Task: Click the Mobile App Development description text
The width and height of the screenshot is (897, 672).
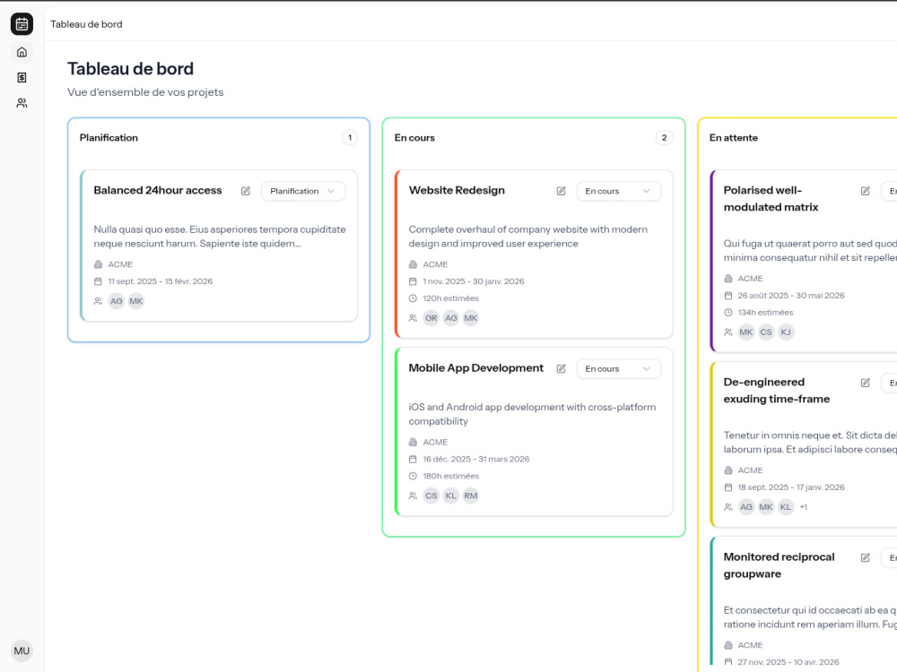Action: pos(532,414)
